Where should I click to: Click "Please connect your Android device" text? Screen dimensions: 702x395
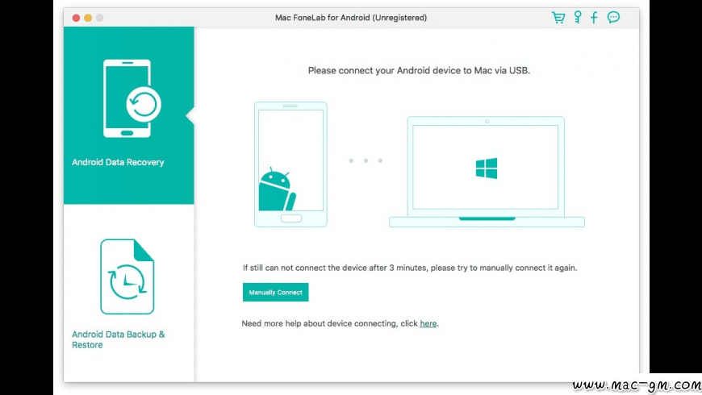click(x=419, y=70)
